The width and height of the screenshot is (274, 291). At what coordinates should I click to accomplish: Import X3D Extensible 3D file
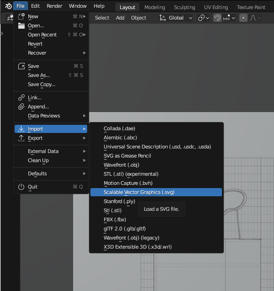point(156,247)
